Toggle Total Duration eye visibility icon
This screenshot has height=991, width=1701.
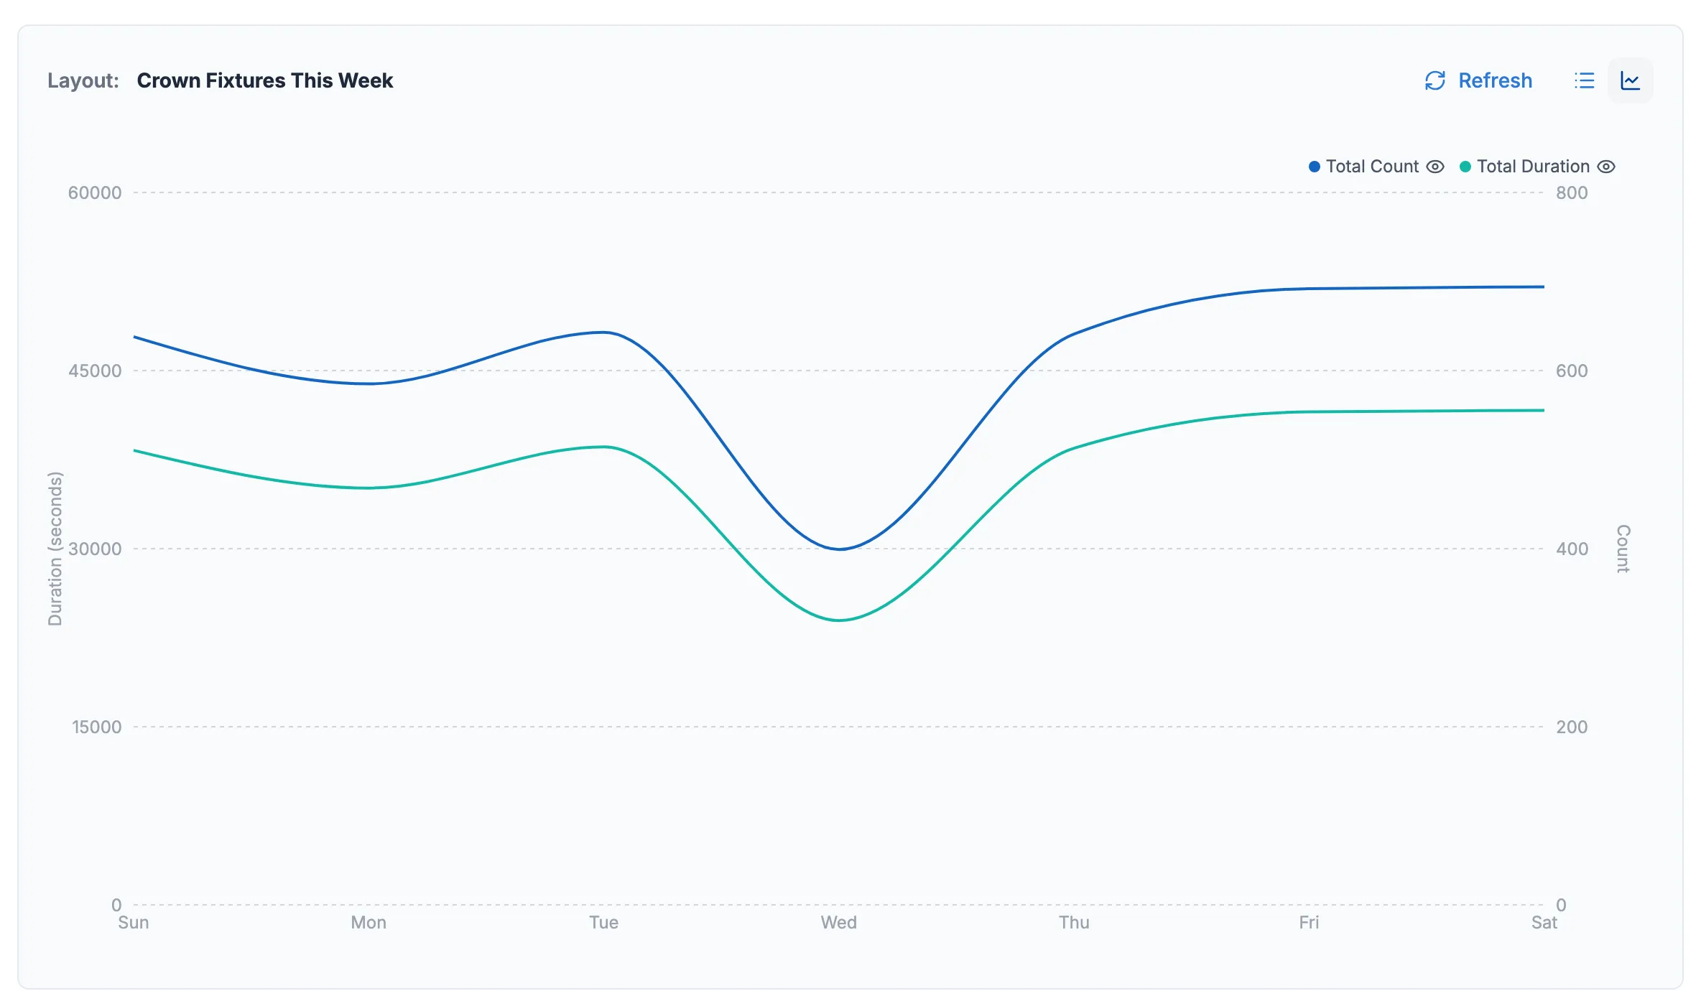click(1606, 167)
